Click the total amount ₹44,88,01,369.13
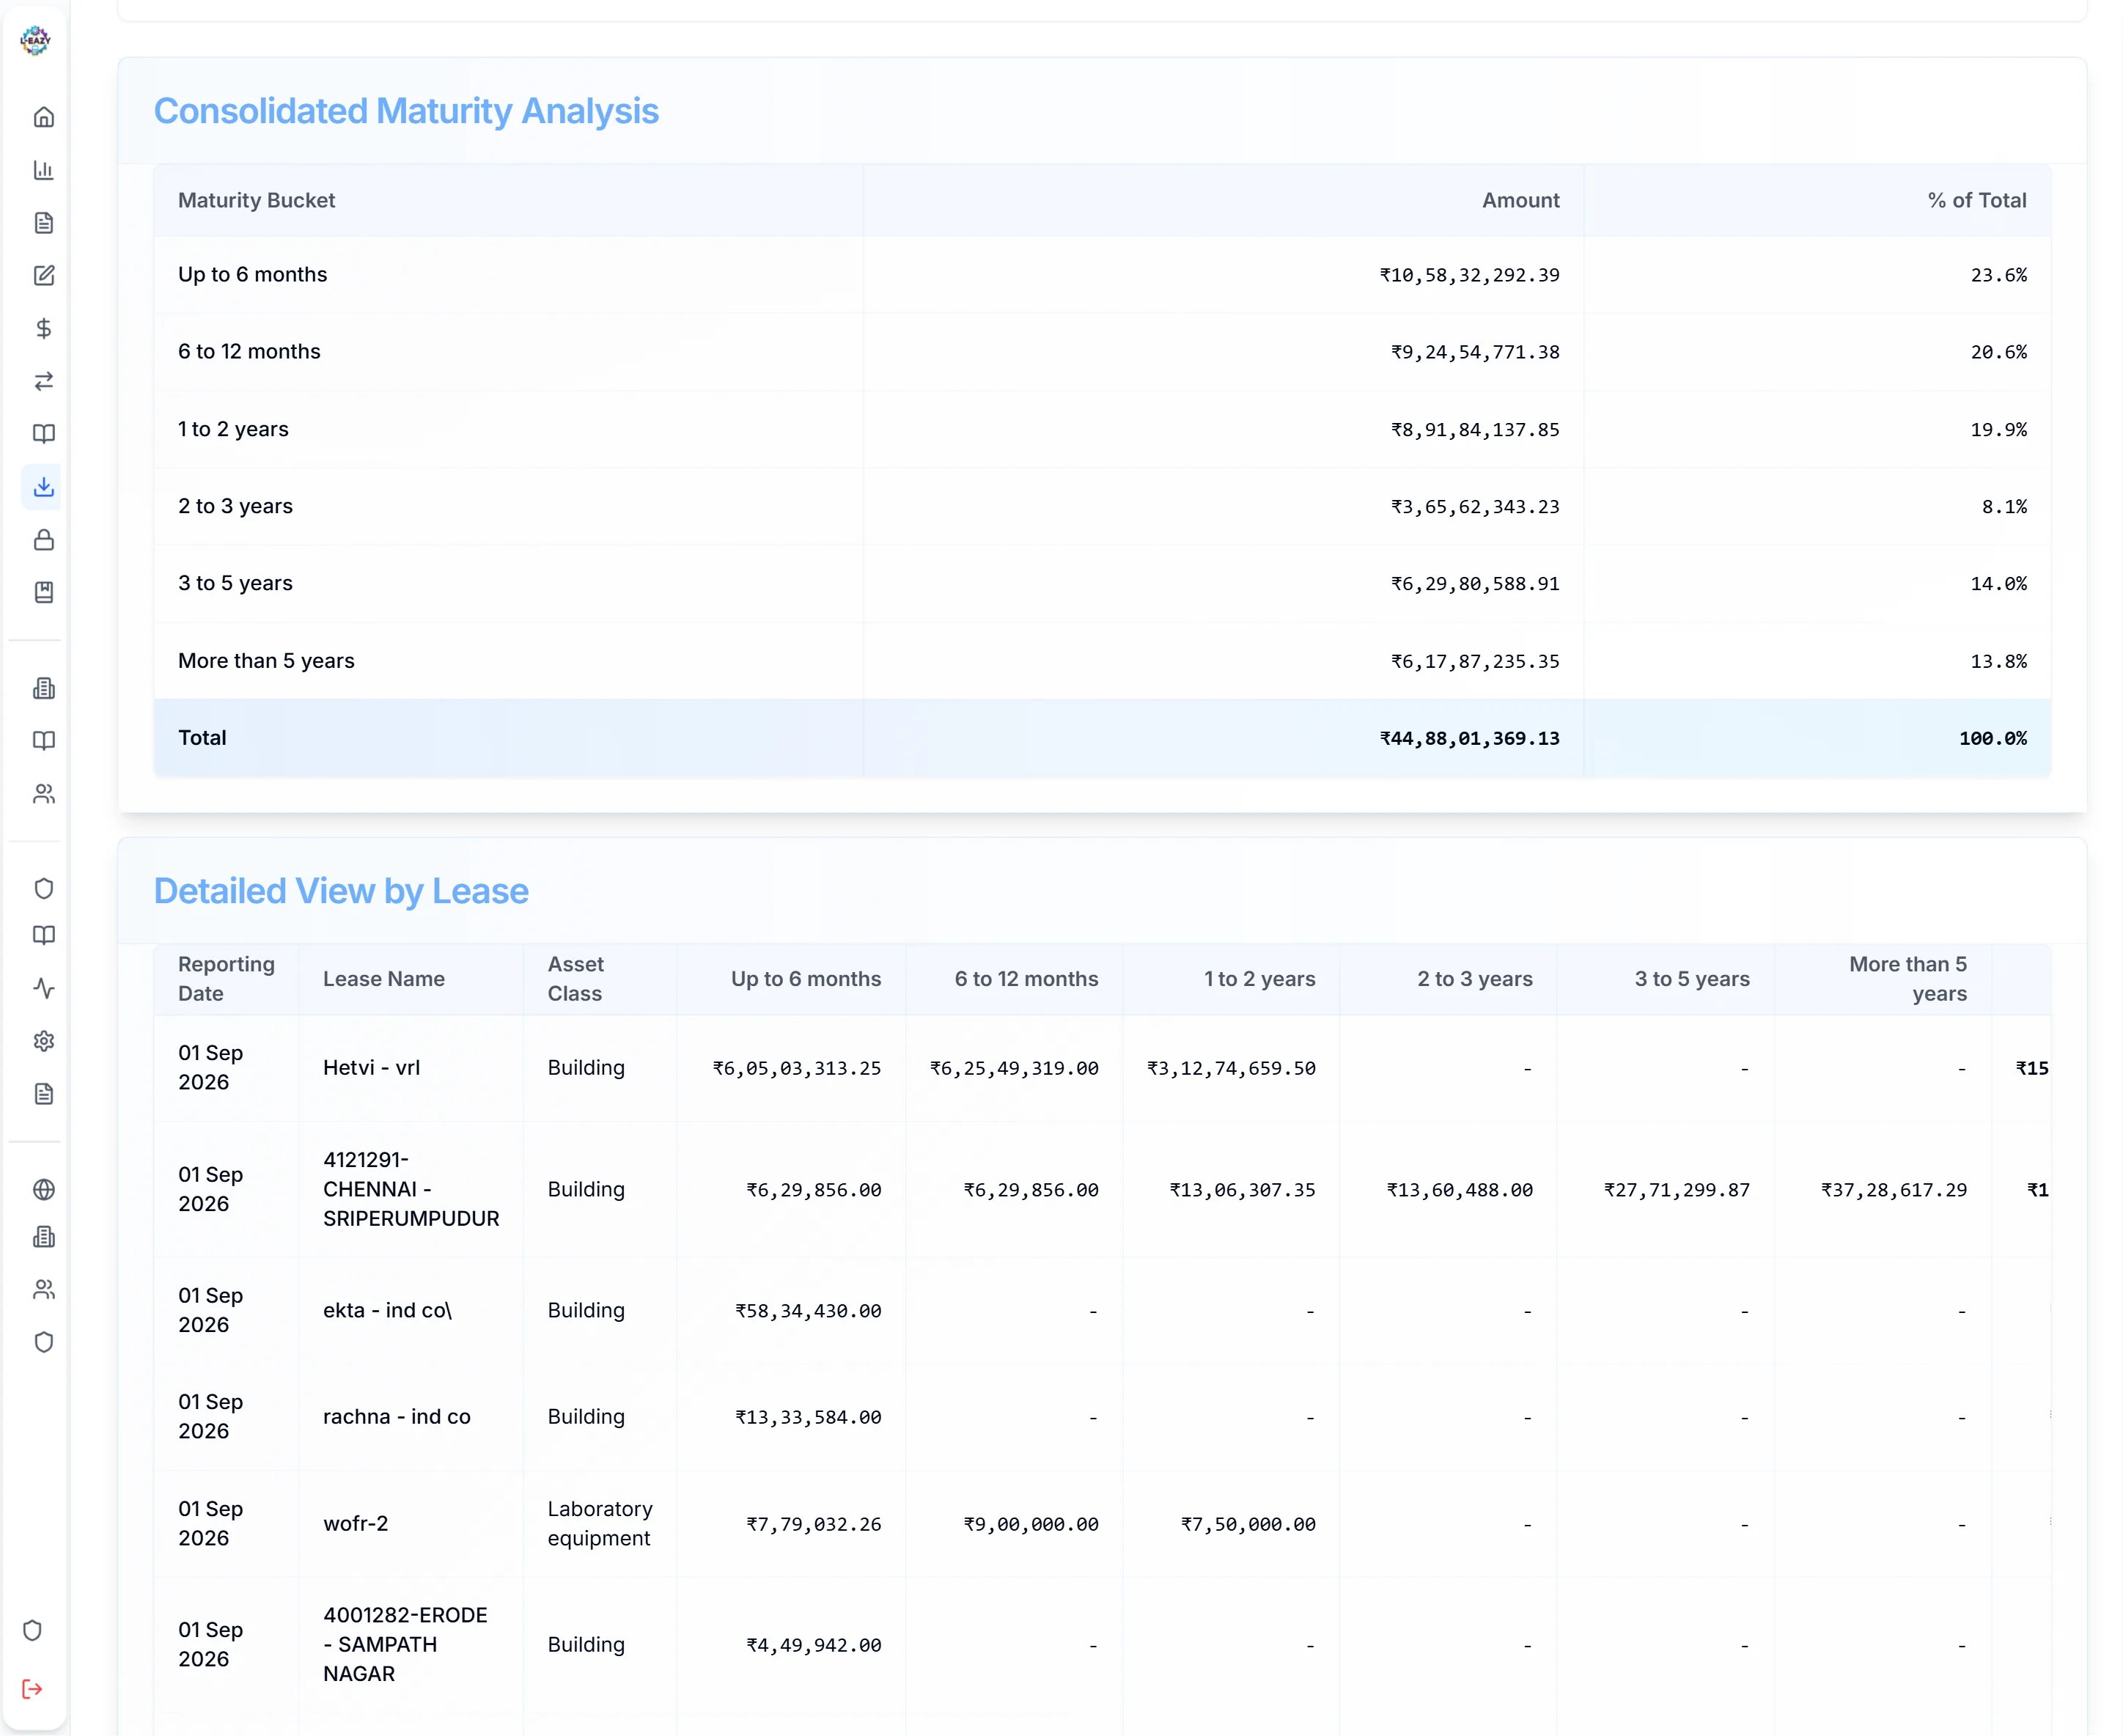 [1469, 738]
